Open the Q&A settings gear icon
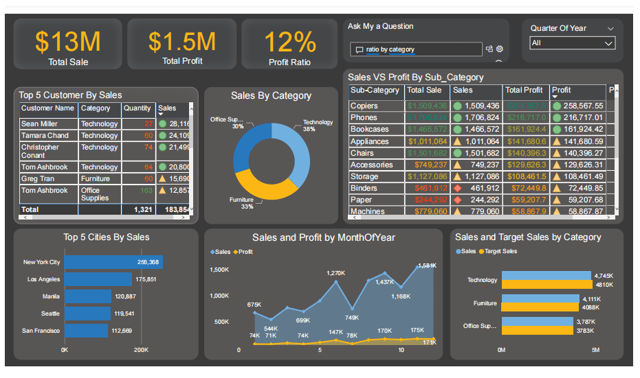This screenshot has width=640, height=378. coord(500,49)
